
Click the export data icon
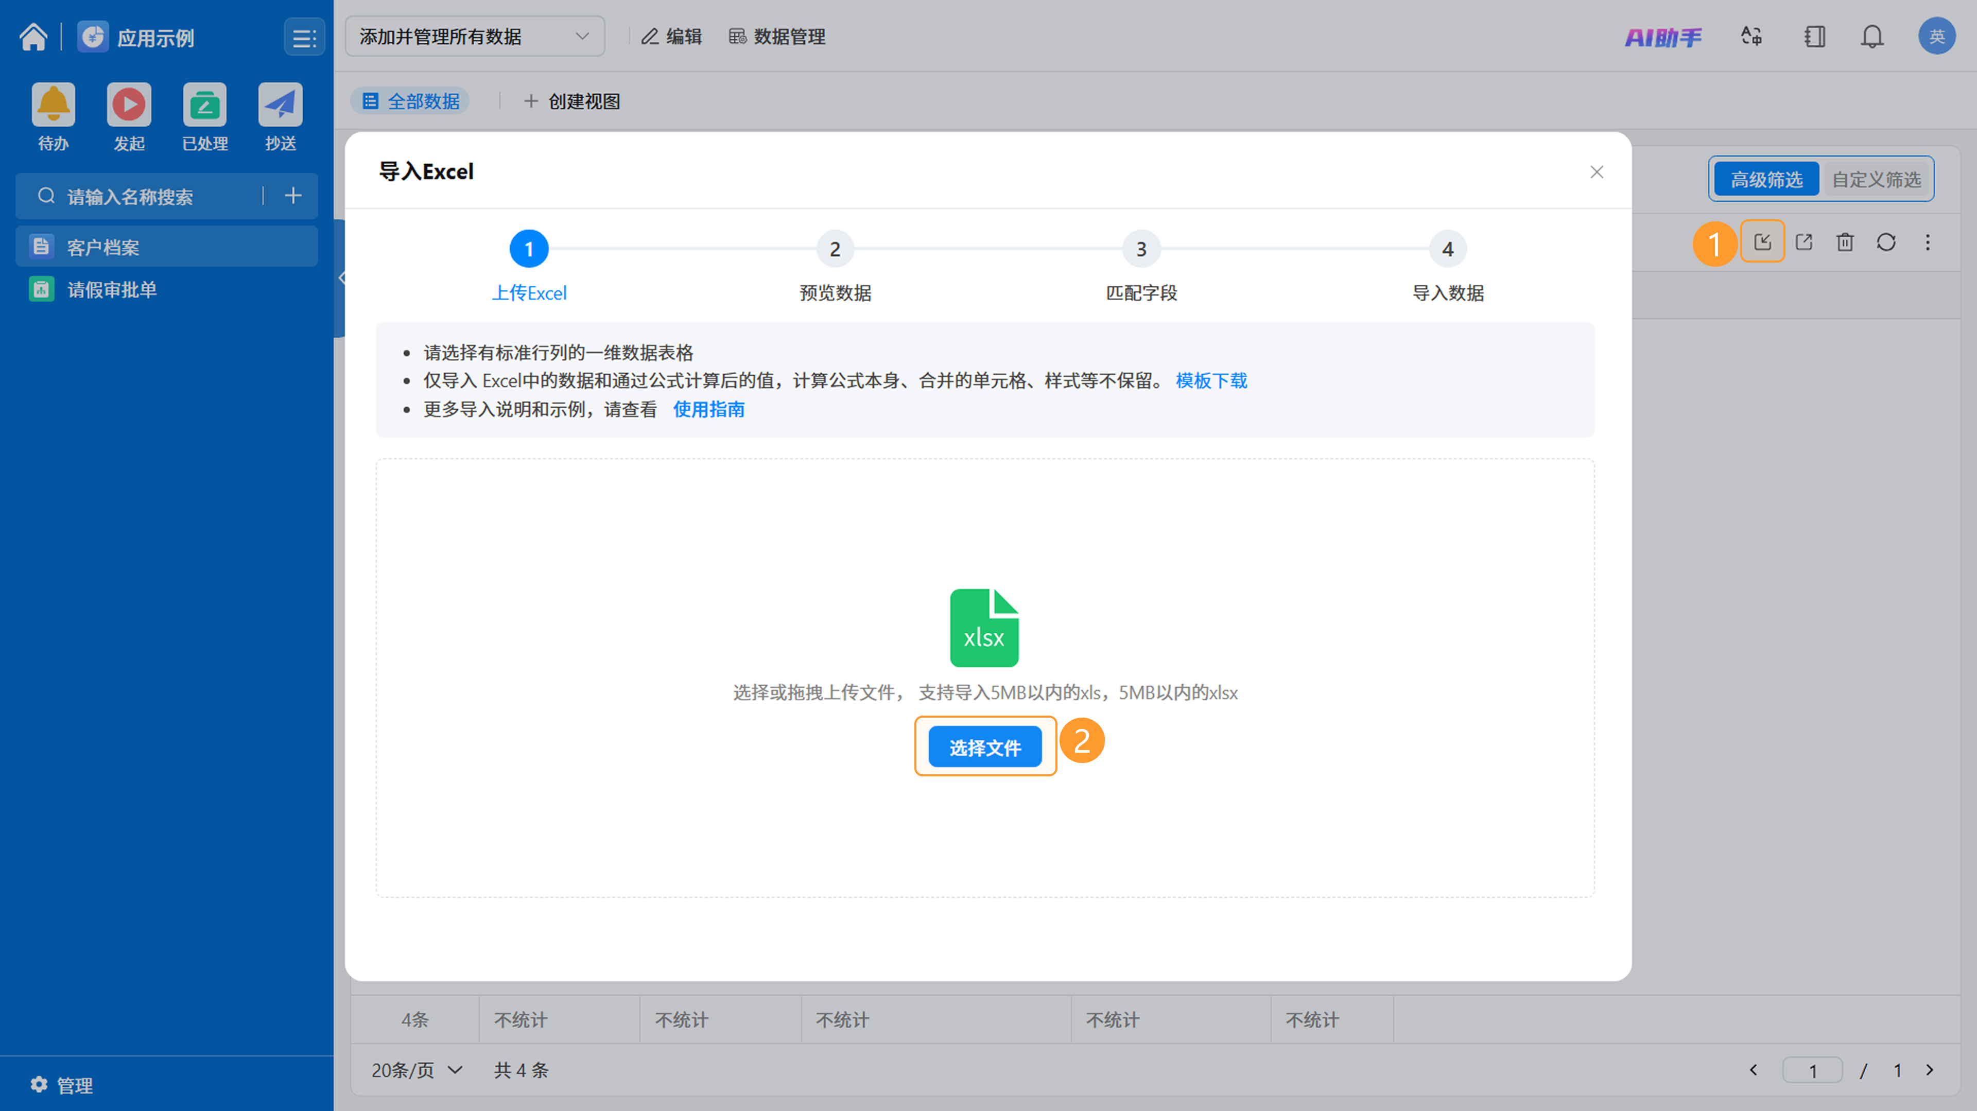pyautogui.click(x=1803, y=241)
